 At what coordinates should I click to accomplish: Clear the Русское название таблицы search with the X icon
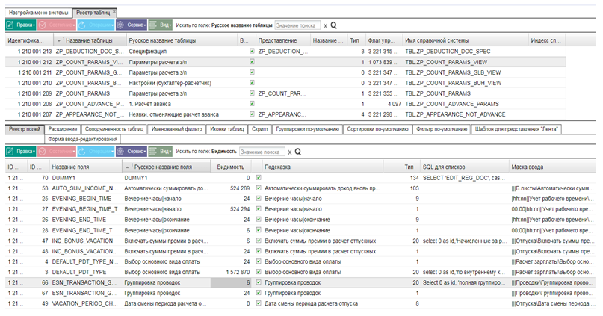(325, 25)
